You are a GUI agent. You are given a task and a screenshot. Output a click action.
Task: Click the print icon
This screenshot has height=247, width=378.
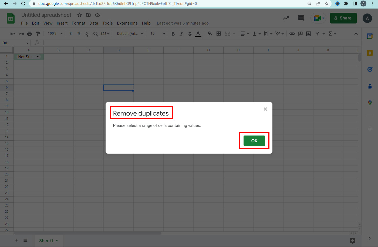pyautogui.click(x=30, y=34)
